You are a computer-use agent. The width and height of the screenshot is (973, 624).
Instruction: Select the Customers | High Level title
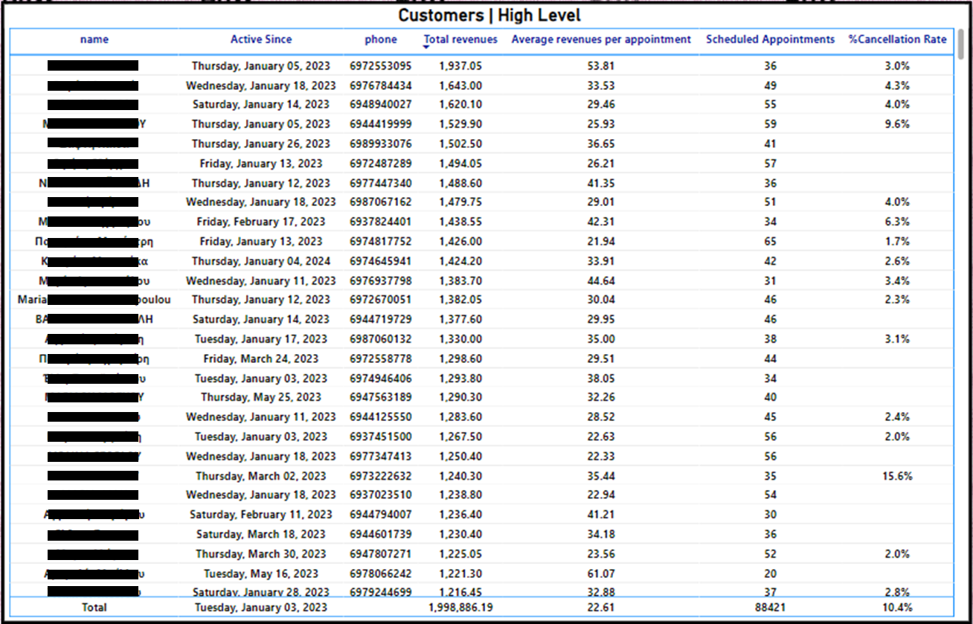[x=489, y=16]
